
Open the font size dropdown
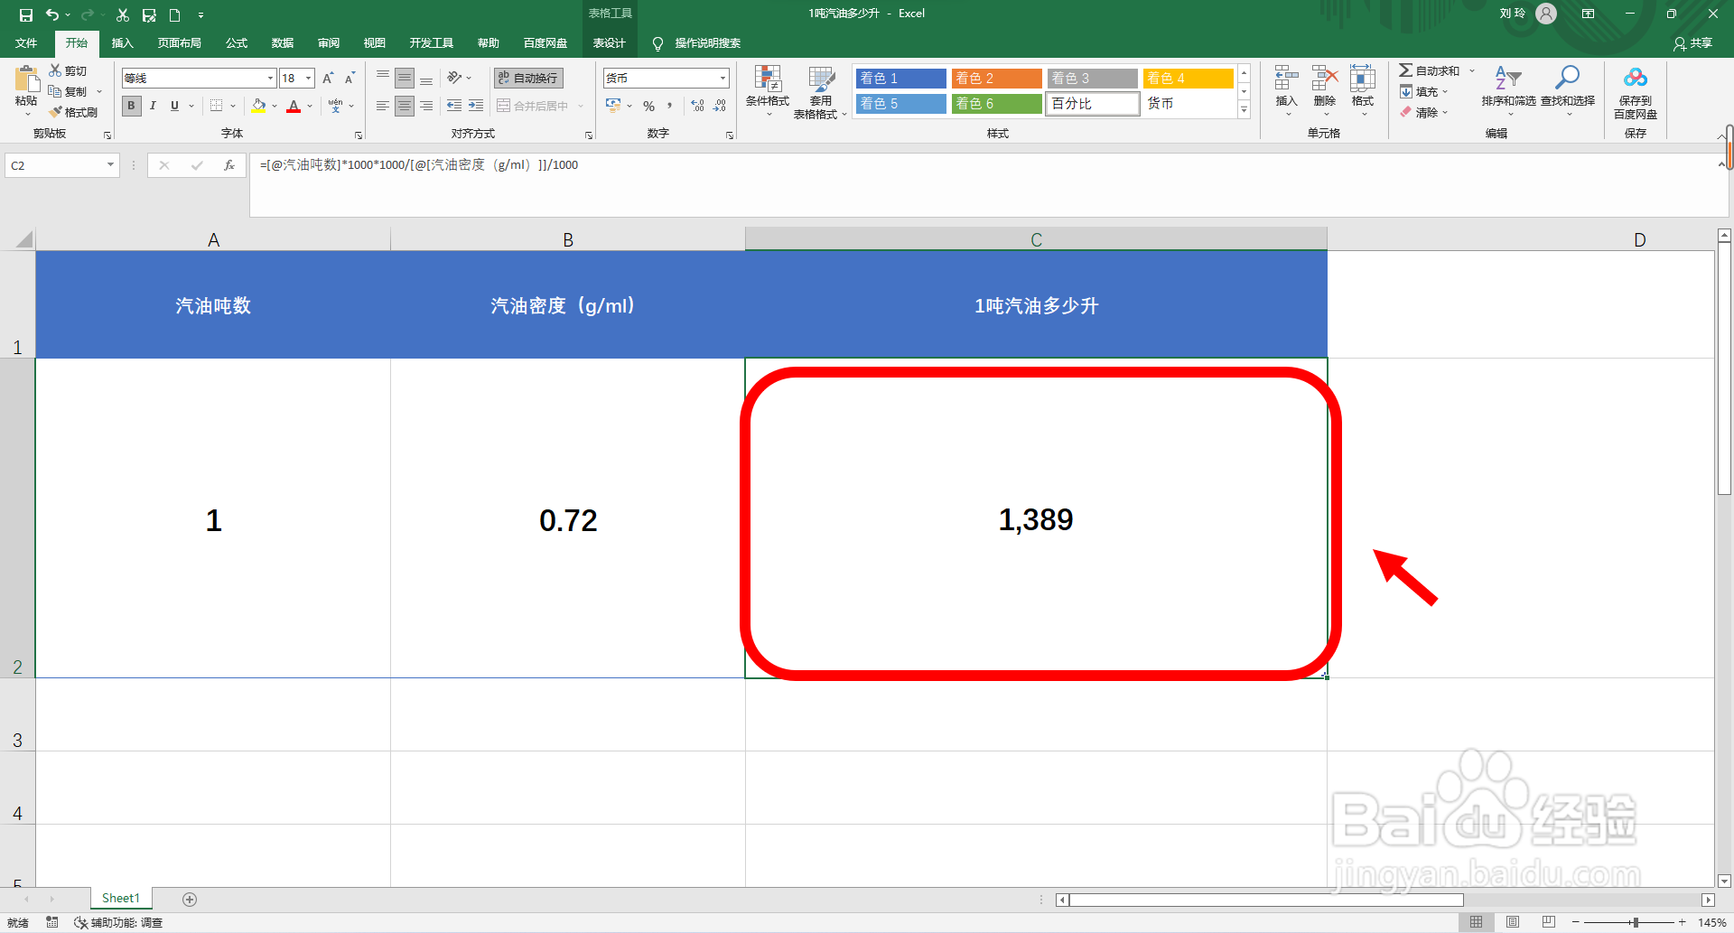[308, 79]
